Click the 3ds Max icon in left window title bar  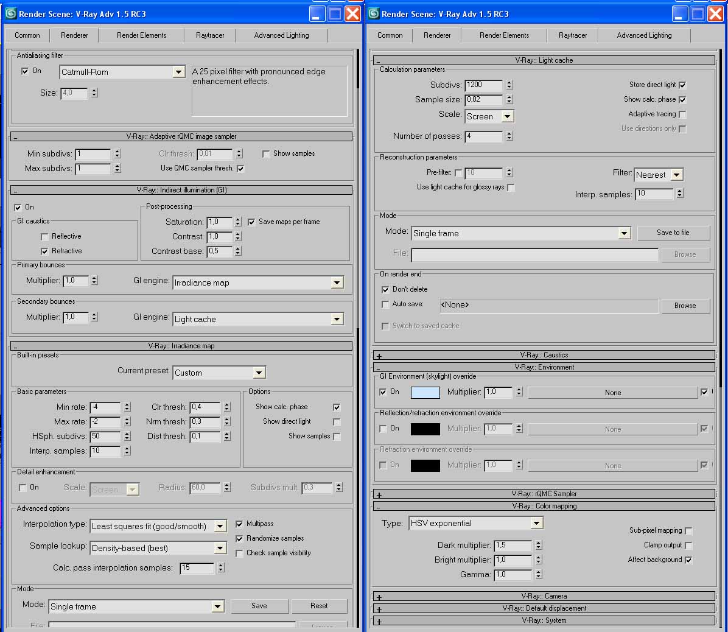tap(10, 13)
